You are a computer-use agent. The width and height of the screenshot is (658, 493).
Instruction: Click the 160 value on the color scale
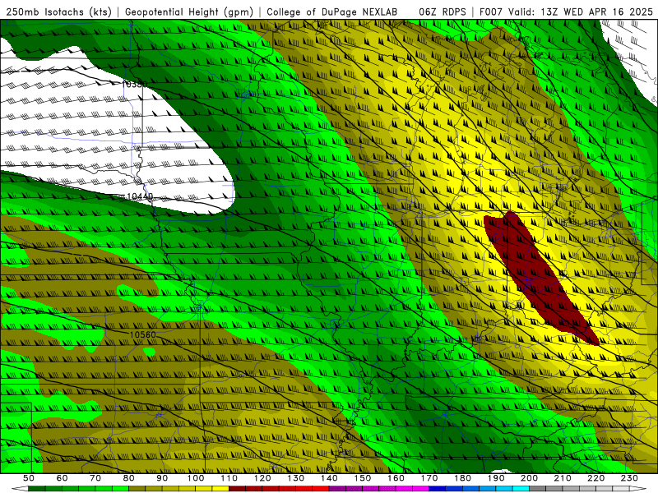click(x=396, y=478)
